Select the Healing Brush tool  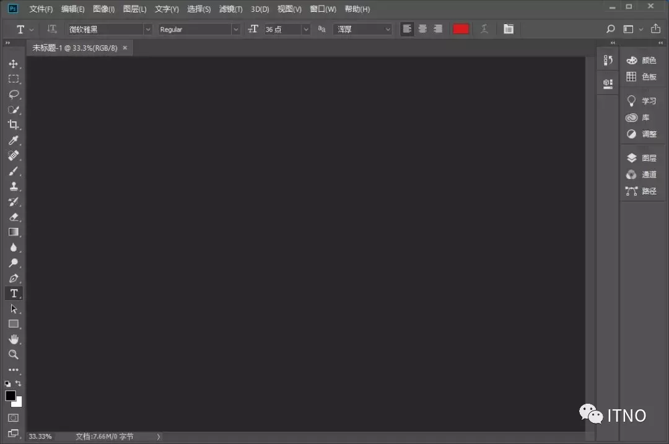[x=13, y=155]
